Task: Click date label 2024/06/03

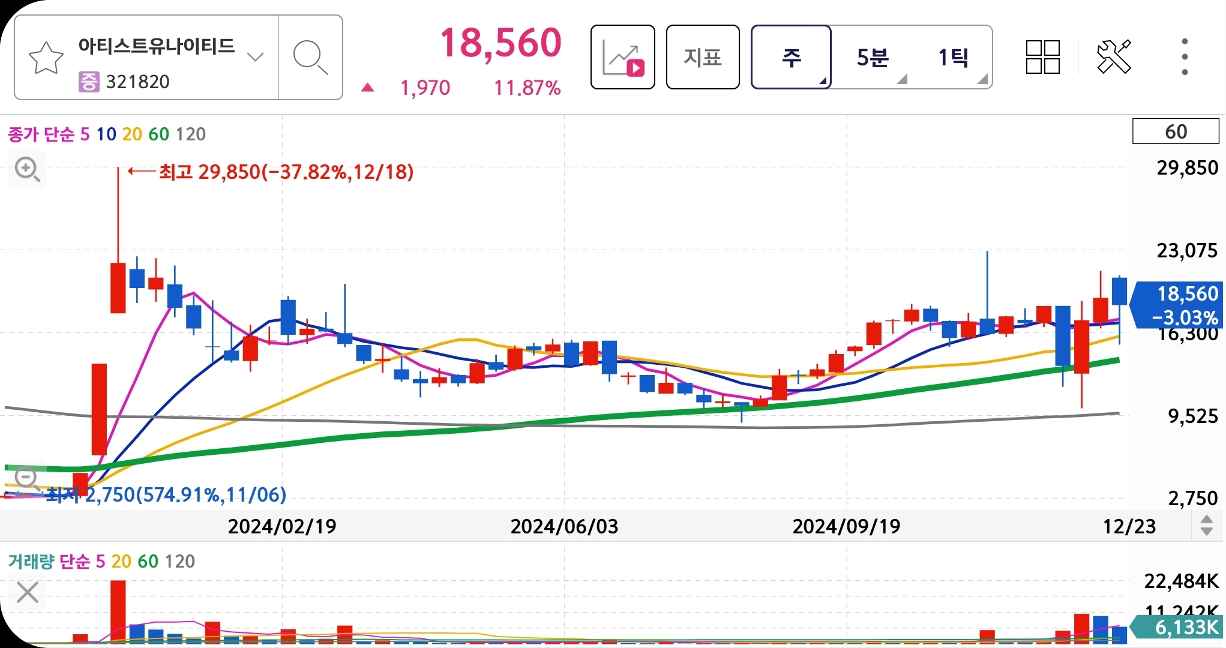Action: click(564, 526)
